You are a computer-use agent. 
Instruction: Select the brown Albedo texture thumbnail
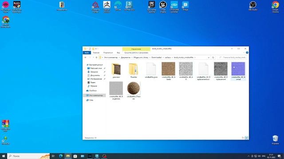(168, 69)
